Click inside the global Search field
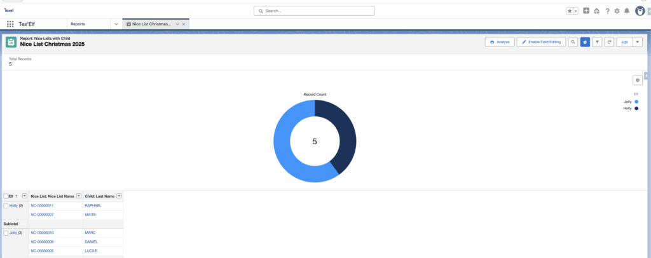This screenshot has height=258, width=651. point(314,11)
